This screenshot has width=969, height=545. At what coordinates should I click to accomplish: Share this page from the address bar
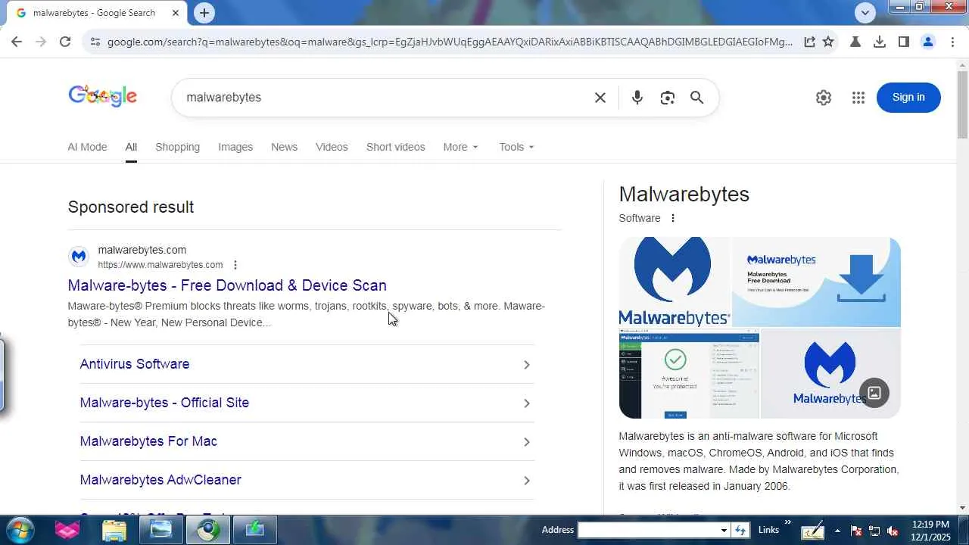809,42
